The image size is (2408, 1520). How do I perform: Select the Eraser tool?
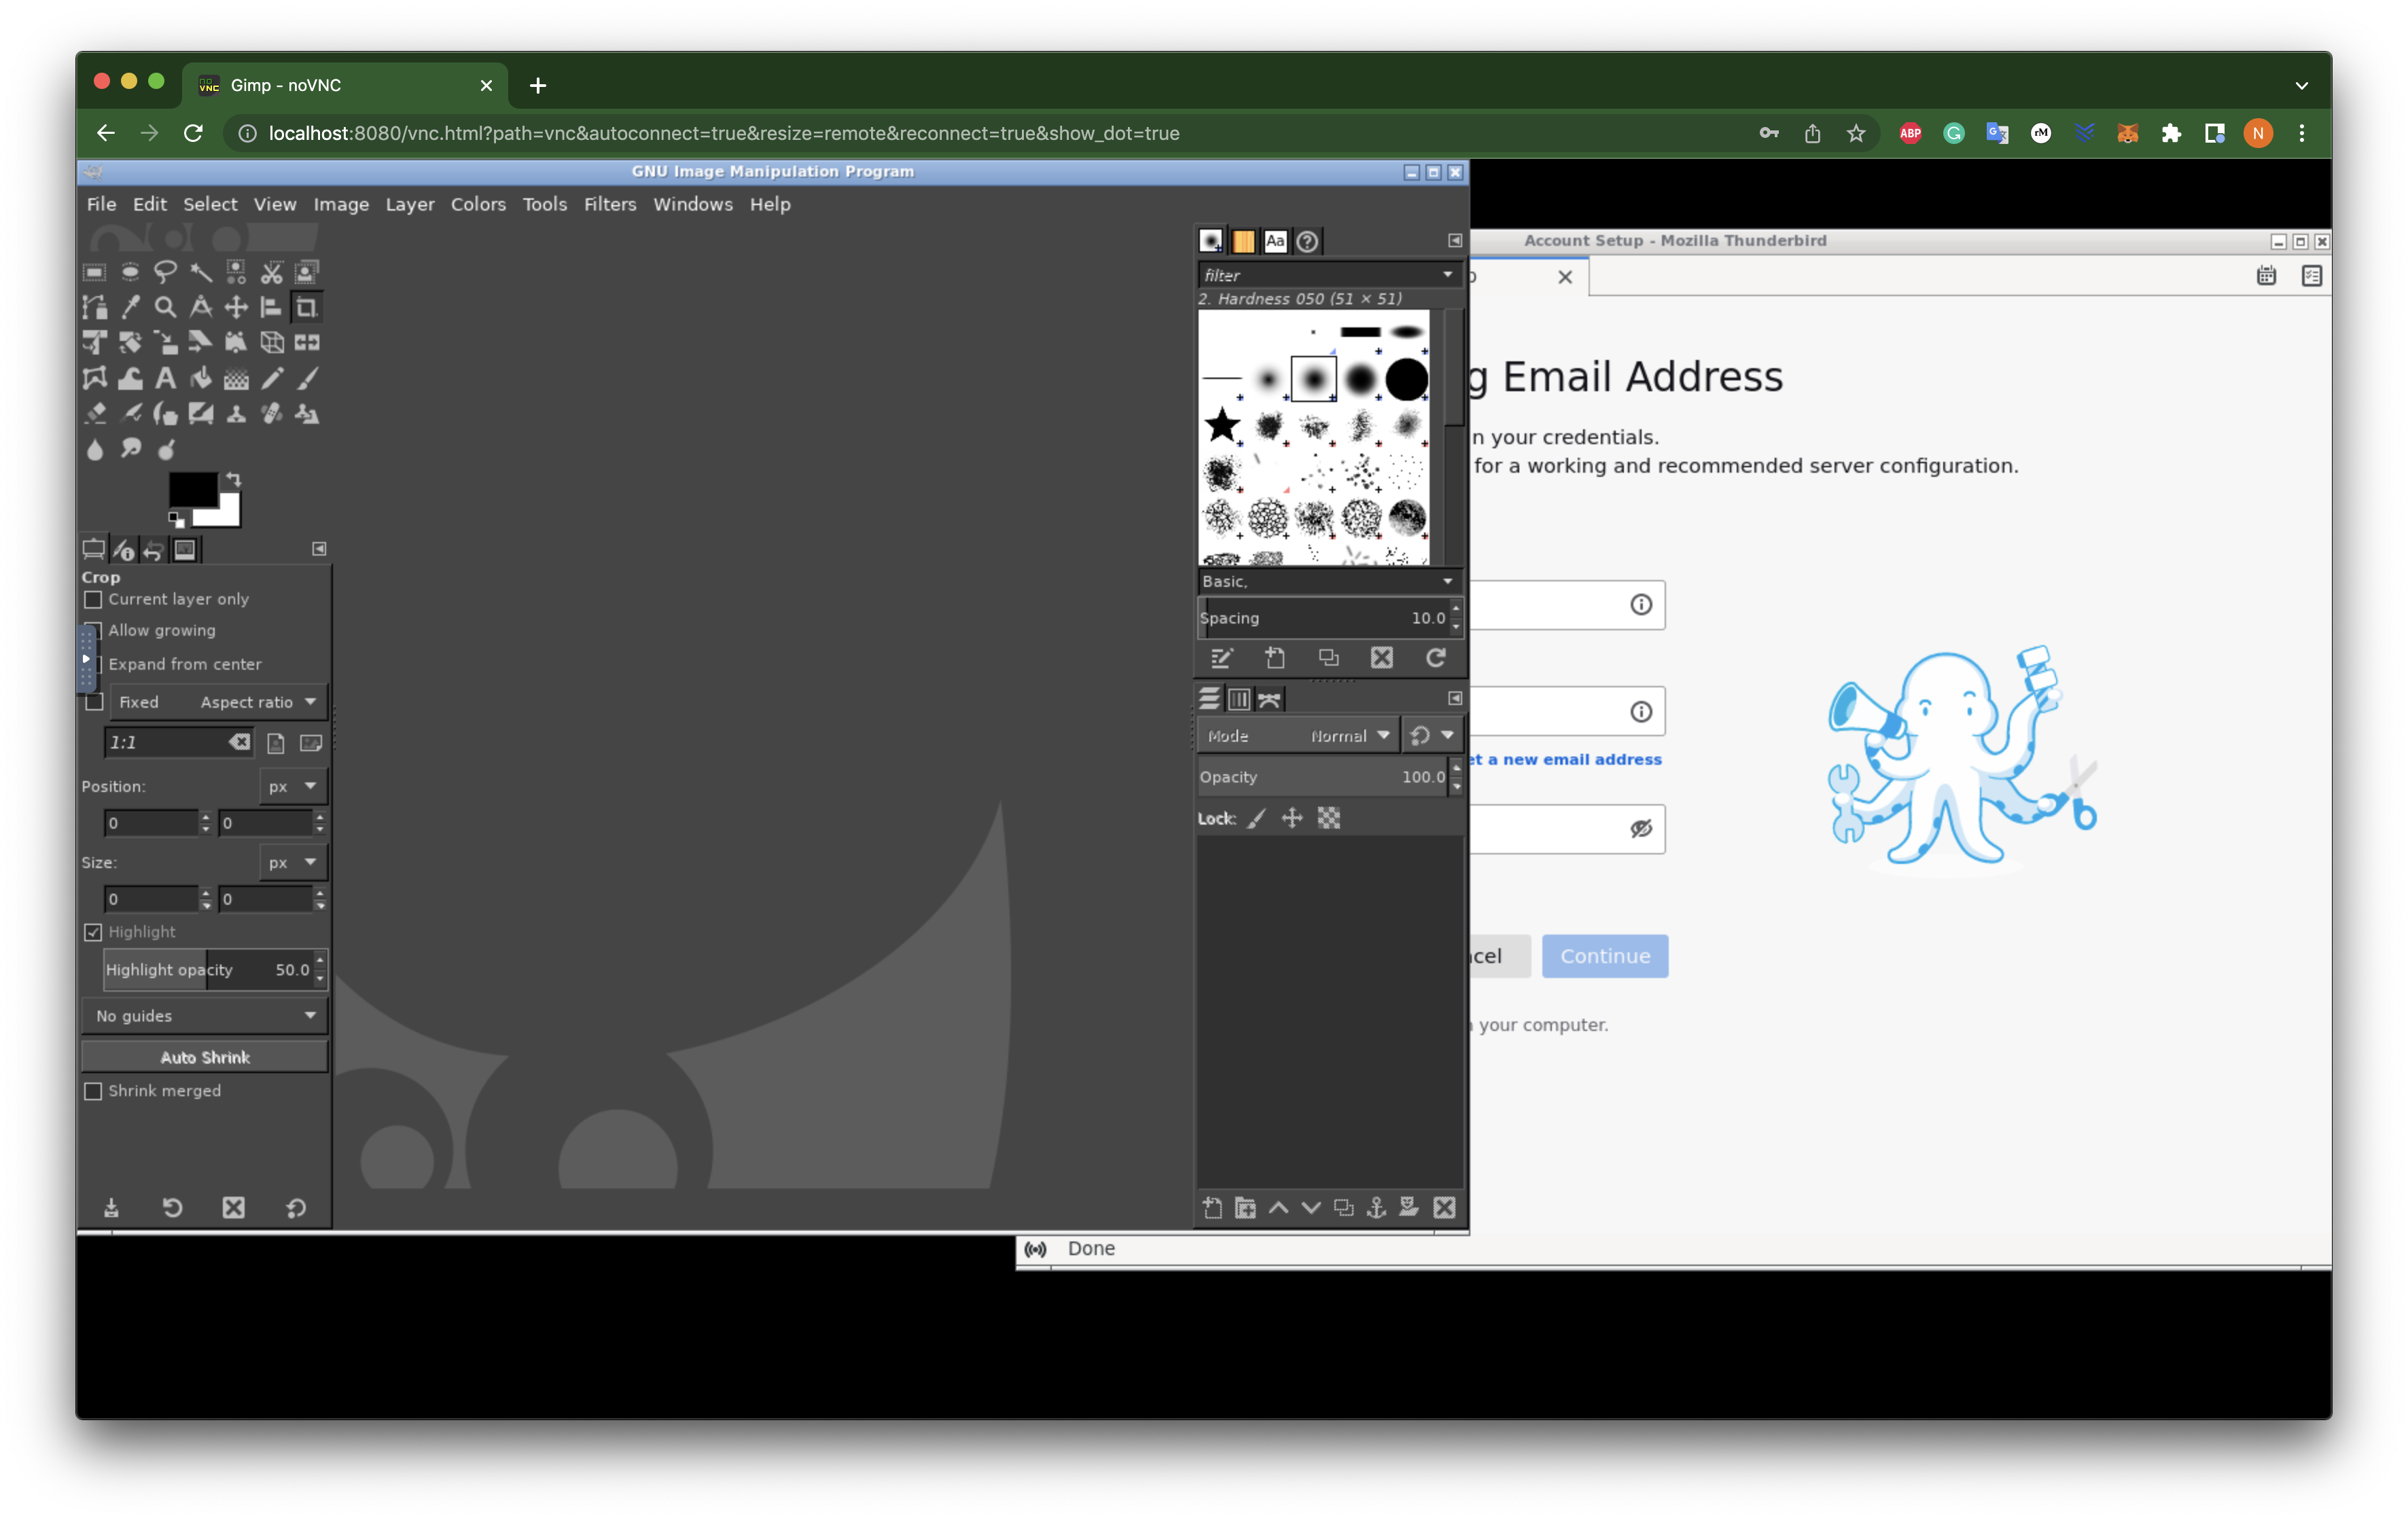pos(95,414)
